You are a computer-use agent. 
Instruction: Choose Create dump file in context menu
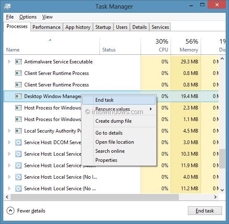point(119,121)
